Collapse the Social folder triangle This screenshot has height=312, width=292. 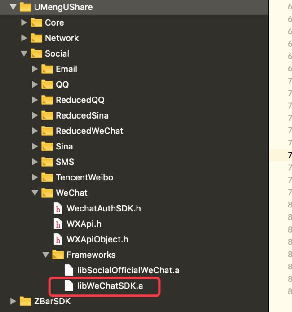(24, 53)
